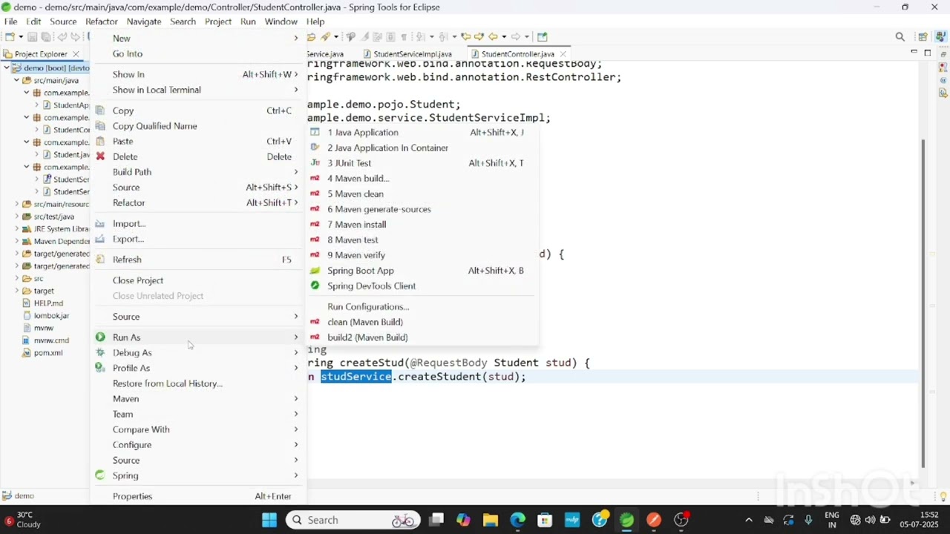Open Microsoft Edge from the taskbar

[517, 520]
